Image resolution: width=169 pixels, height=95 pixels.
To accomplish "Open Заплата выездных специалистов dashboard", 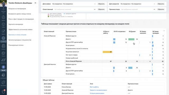I will [x=20, y=40].
